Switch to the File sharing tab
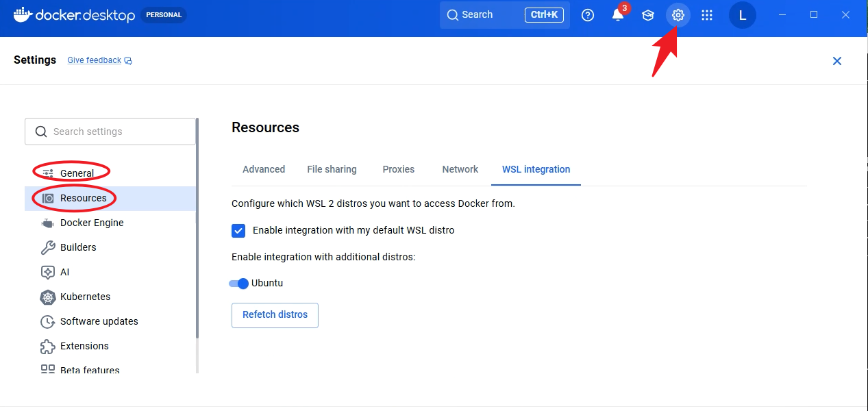The image size is (868, 411). point(332,169)
